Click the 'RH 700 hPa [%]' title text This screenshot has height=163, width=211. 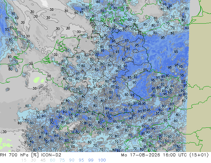(19, 155)
